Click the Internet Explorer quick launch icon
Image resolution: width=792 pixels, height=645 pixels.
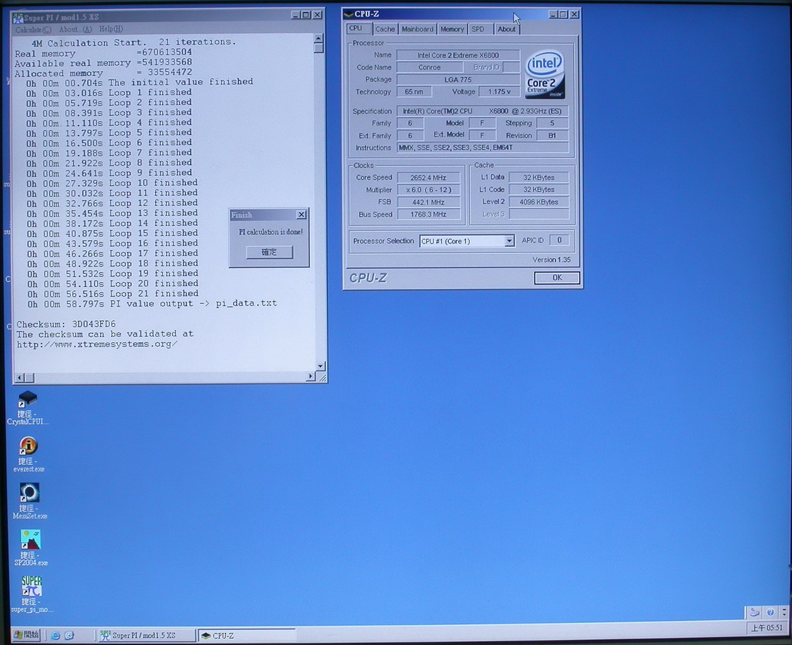pyautogui.click(x=55, y=636)
